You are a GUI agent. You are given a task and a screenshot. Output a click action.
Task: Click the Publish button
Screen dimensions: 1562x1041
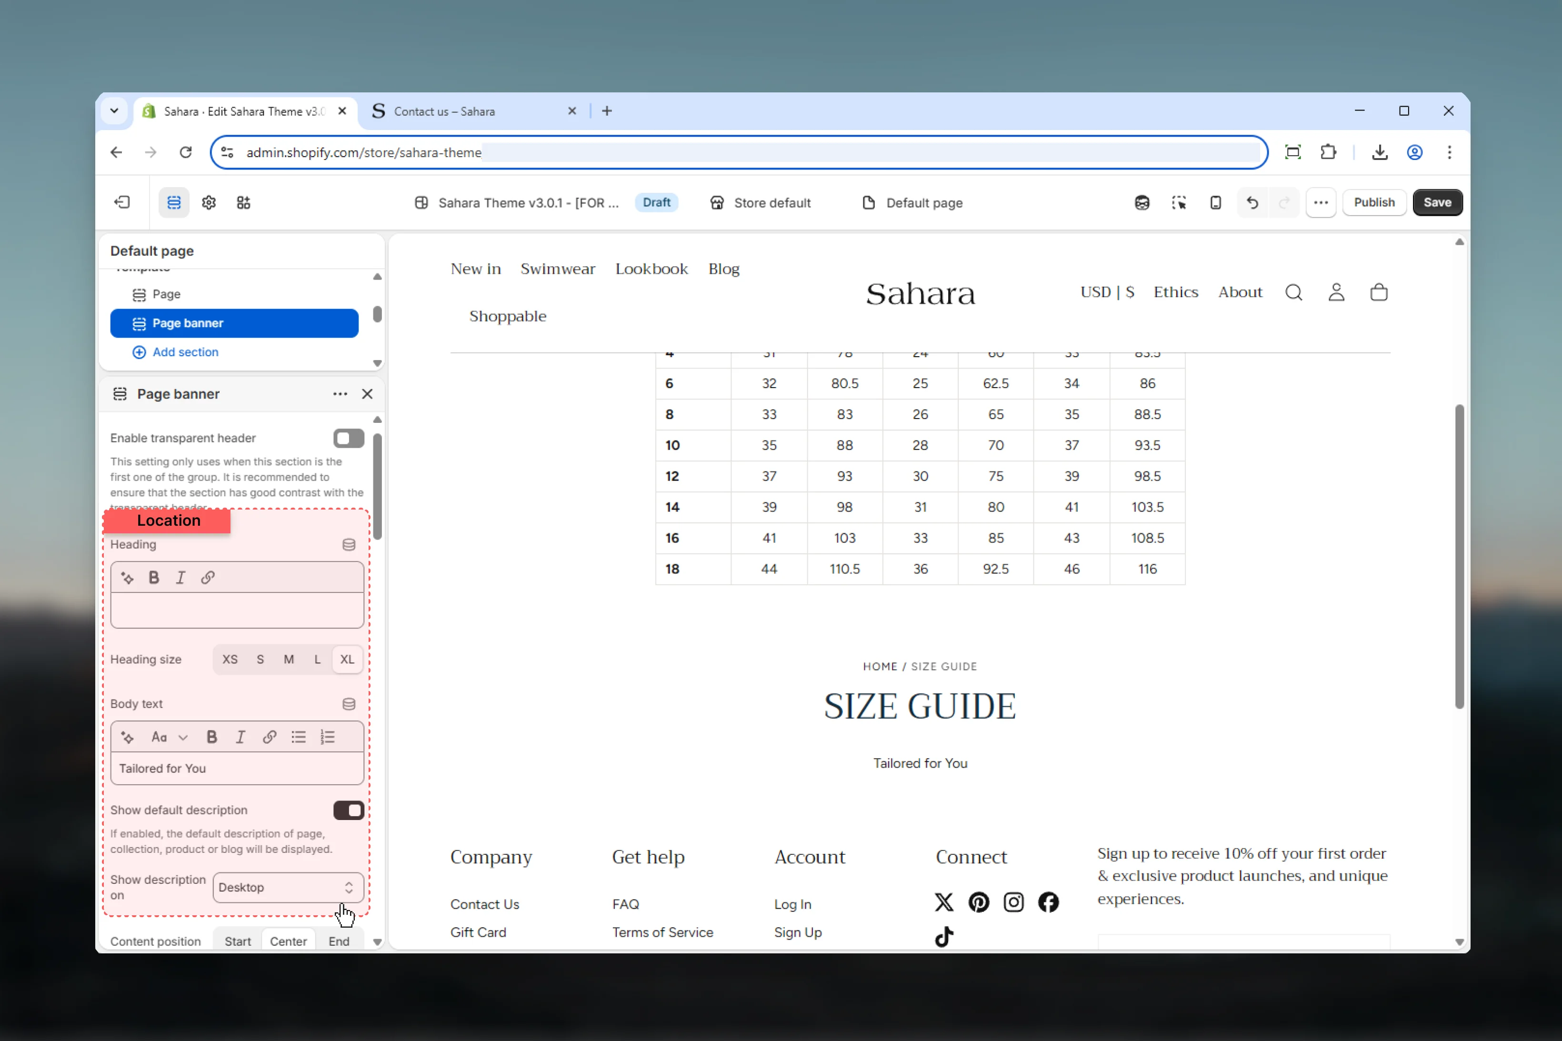coord(1374,202)
